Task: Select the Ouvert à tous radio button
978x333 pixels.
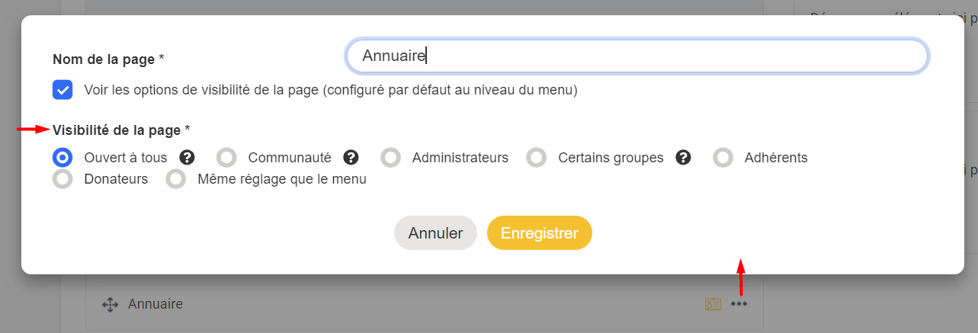Action: (x=63, y=158)
